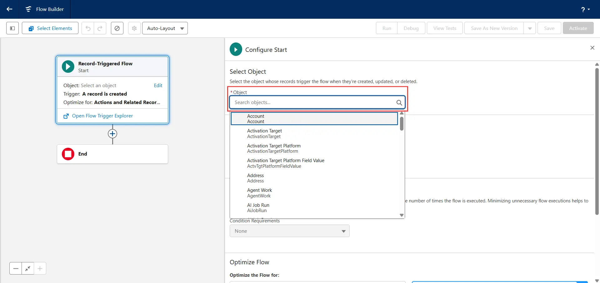Click the 'Select an object' placeholder text
Image resolution: width=600 pixels, height=283 pixels.
tap(98, 86)
